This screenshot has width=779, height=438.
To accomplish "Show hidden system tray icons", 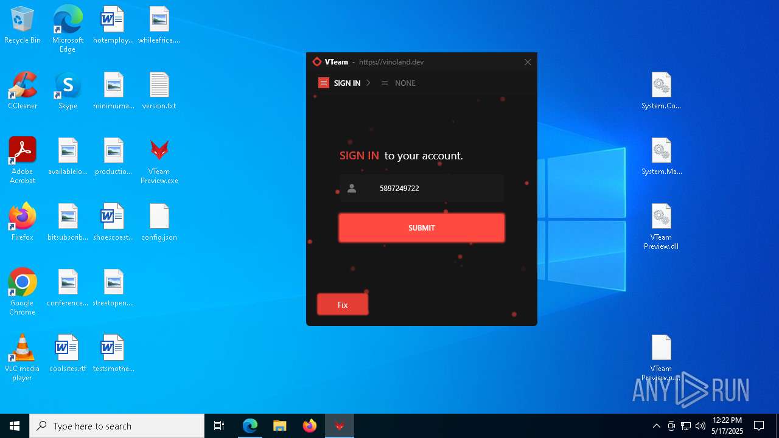I will click(x=656, y=426).
